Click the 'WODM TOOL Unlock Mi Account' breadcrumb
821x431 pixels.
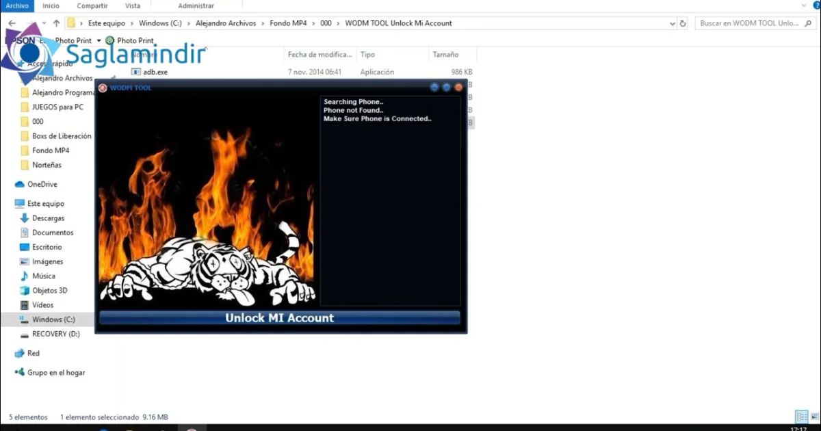[399, 23]
